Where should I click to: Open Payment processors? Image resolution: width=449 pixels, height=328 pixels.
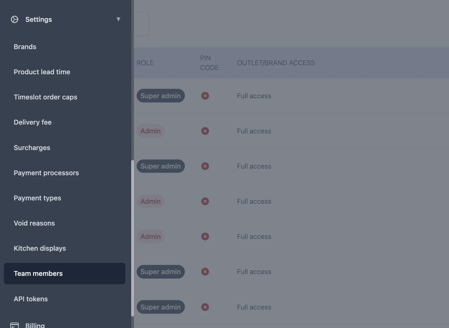(x=46, y=173)
